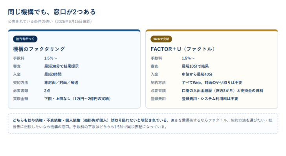Click the 担当者がつく badge

pyautogui.click(x=25, y=39)
